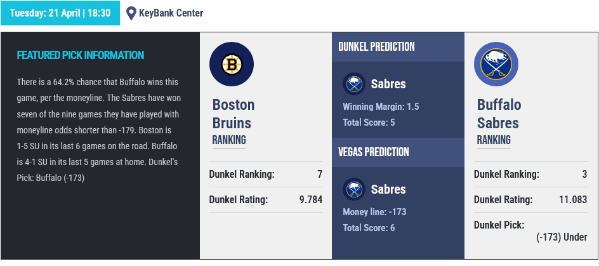599x266 pixels.
Task: Click the Boston Bruins team name
Action: point(233,114)
